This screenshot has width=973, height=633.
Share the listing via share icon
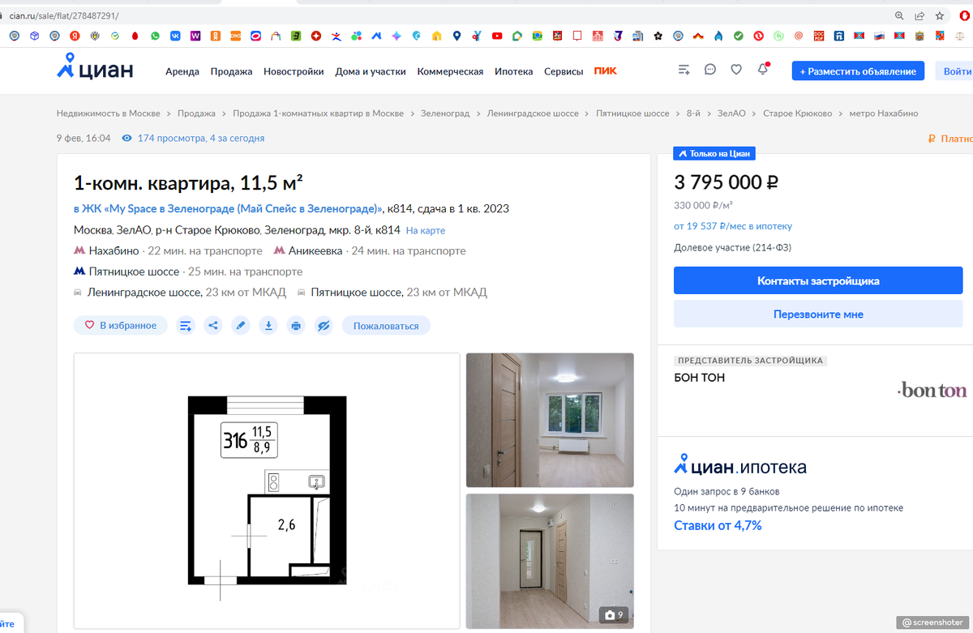coord(213,326)
